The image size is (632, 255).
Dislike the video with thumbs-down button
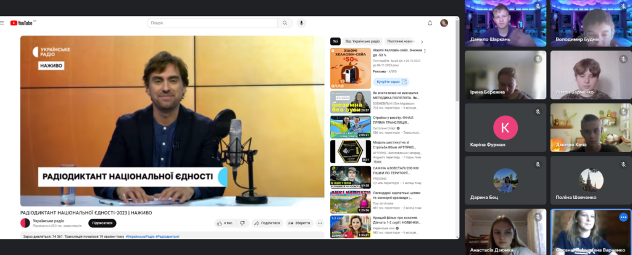[x=243, y=223]
